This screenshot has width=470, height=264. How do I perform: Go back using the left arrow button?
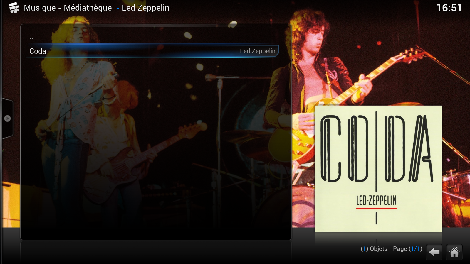pyautogui.click(x=434, y=252)
